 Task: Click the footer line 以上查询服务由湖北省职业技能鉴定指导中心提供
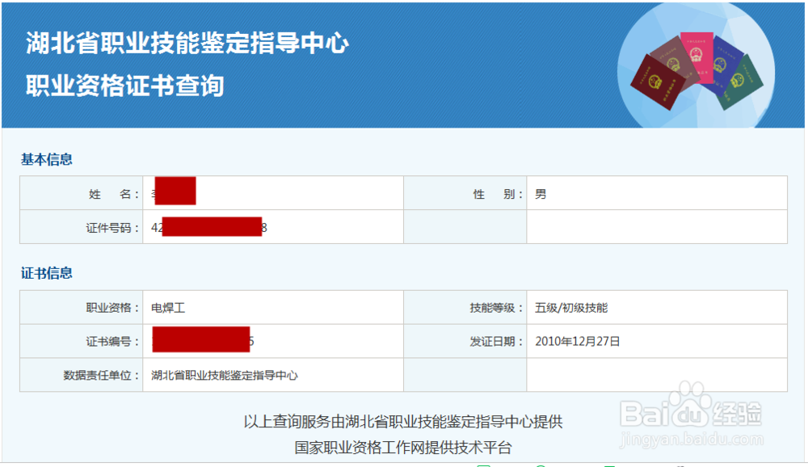[x=403, y=422]
